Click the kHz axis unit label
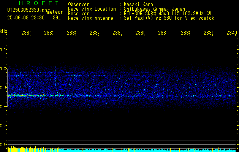Viewport: 239px width, 152px height. [4, 31]
